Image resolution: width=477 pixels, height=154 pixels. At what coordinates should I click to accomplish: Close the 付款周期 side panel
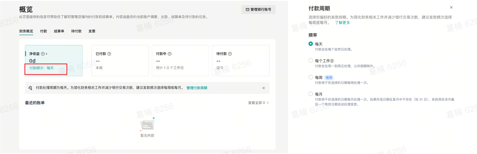[x=451, y=8]
